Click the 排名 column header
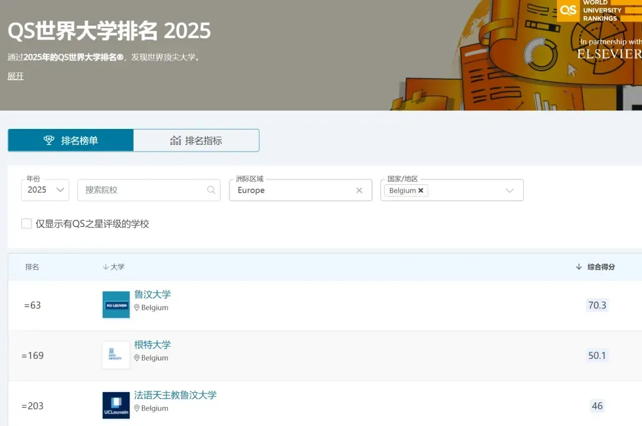The image size is (642, 426). tap(32, 267)
